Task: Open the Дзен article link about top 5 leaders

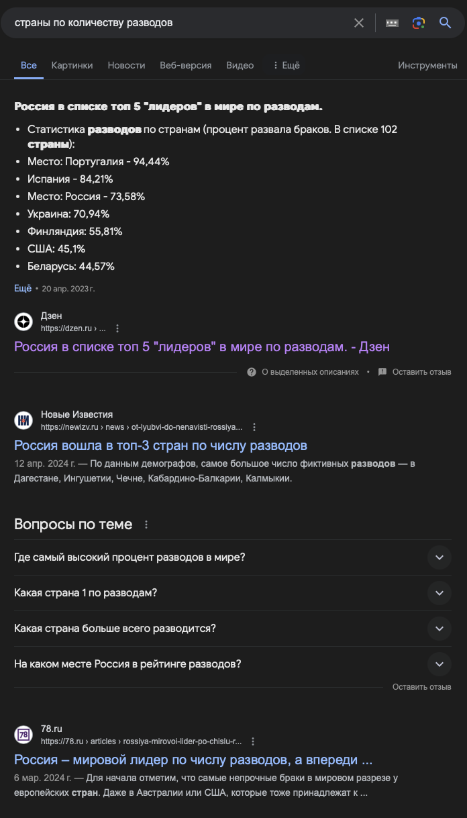Action: [202, 347]
